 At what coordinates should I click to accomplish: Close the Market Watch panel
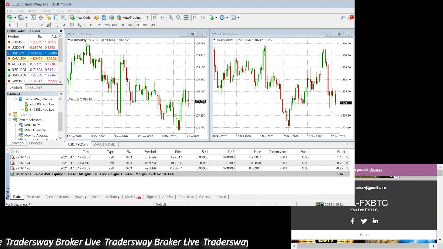61,31
